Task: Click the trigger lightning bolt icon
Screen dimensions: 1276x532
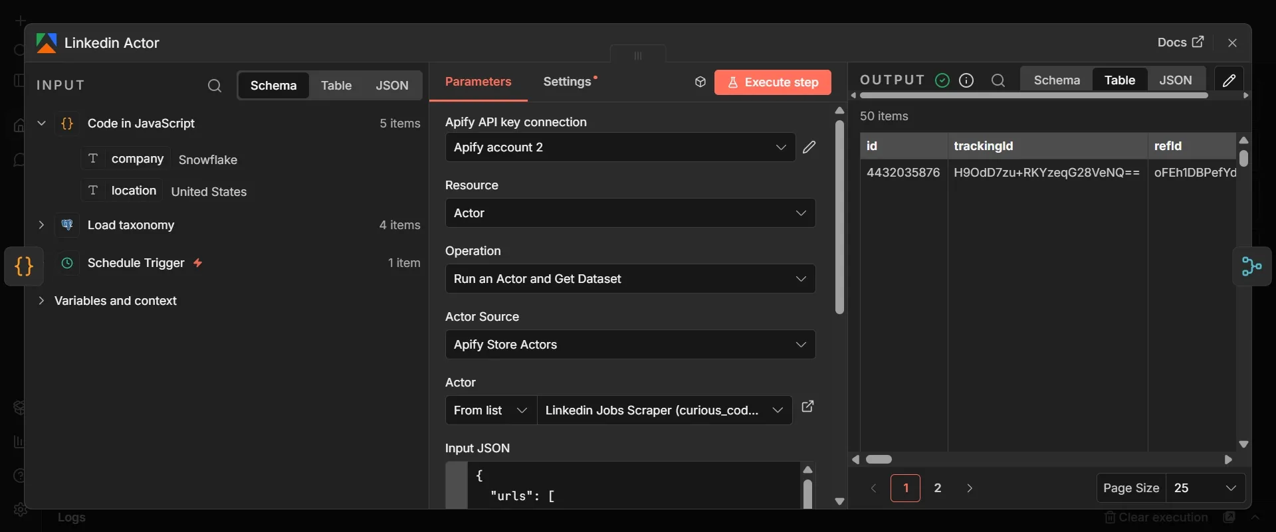Action: click(197, 263)
